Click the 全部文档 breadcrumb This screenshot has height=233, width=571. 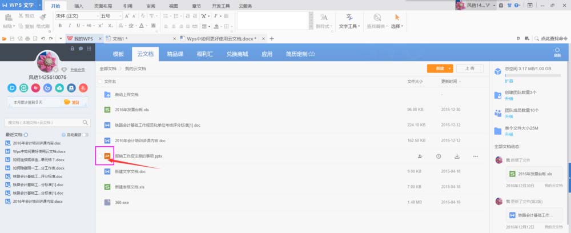[108, 69]
